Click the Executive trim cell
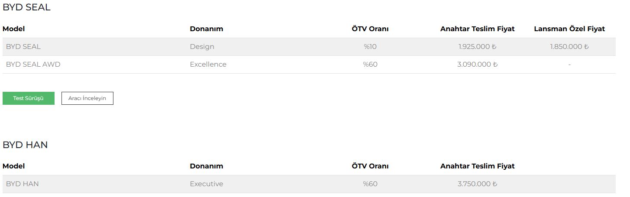 point(206,184)
